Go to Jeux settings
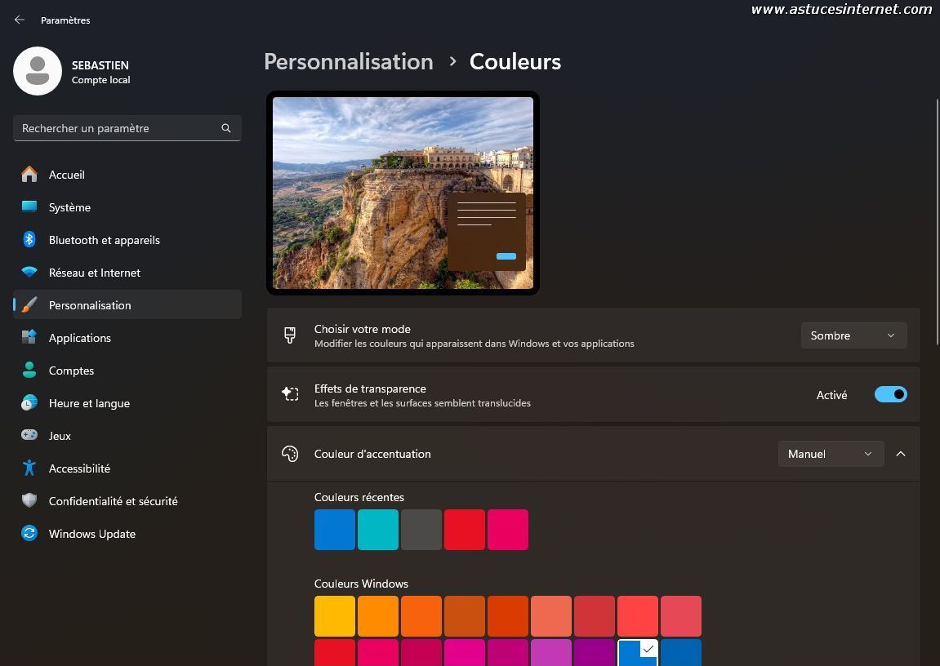The width and height of the screenshot is (940, 666). [x=127, y=435]
